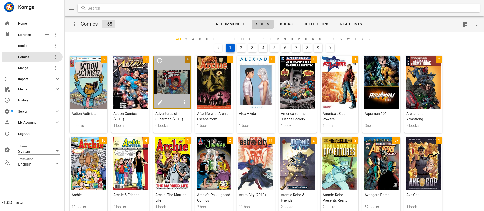Open the Archer and Armstrong series title
This screenshot has height=211, width=484.
pyautogui.click(x=415, y=116)
